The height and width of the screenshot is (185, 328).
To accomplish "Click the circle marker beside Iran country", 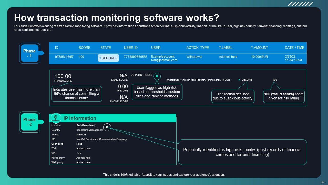I will 107,127.
